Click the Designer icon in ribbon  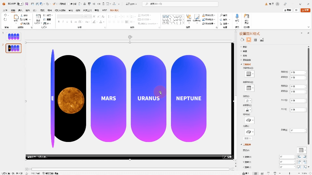(x=247, y=17)
